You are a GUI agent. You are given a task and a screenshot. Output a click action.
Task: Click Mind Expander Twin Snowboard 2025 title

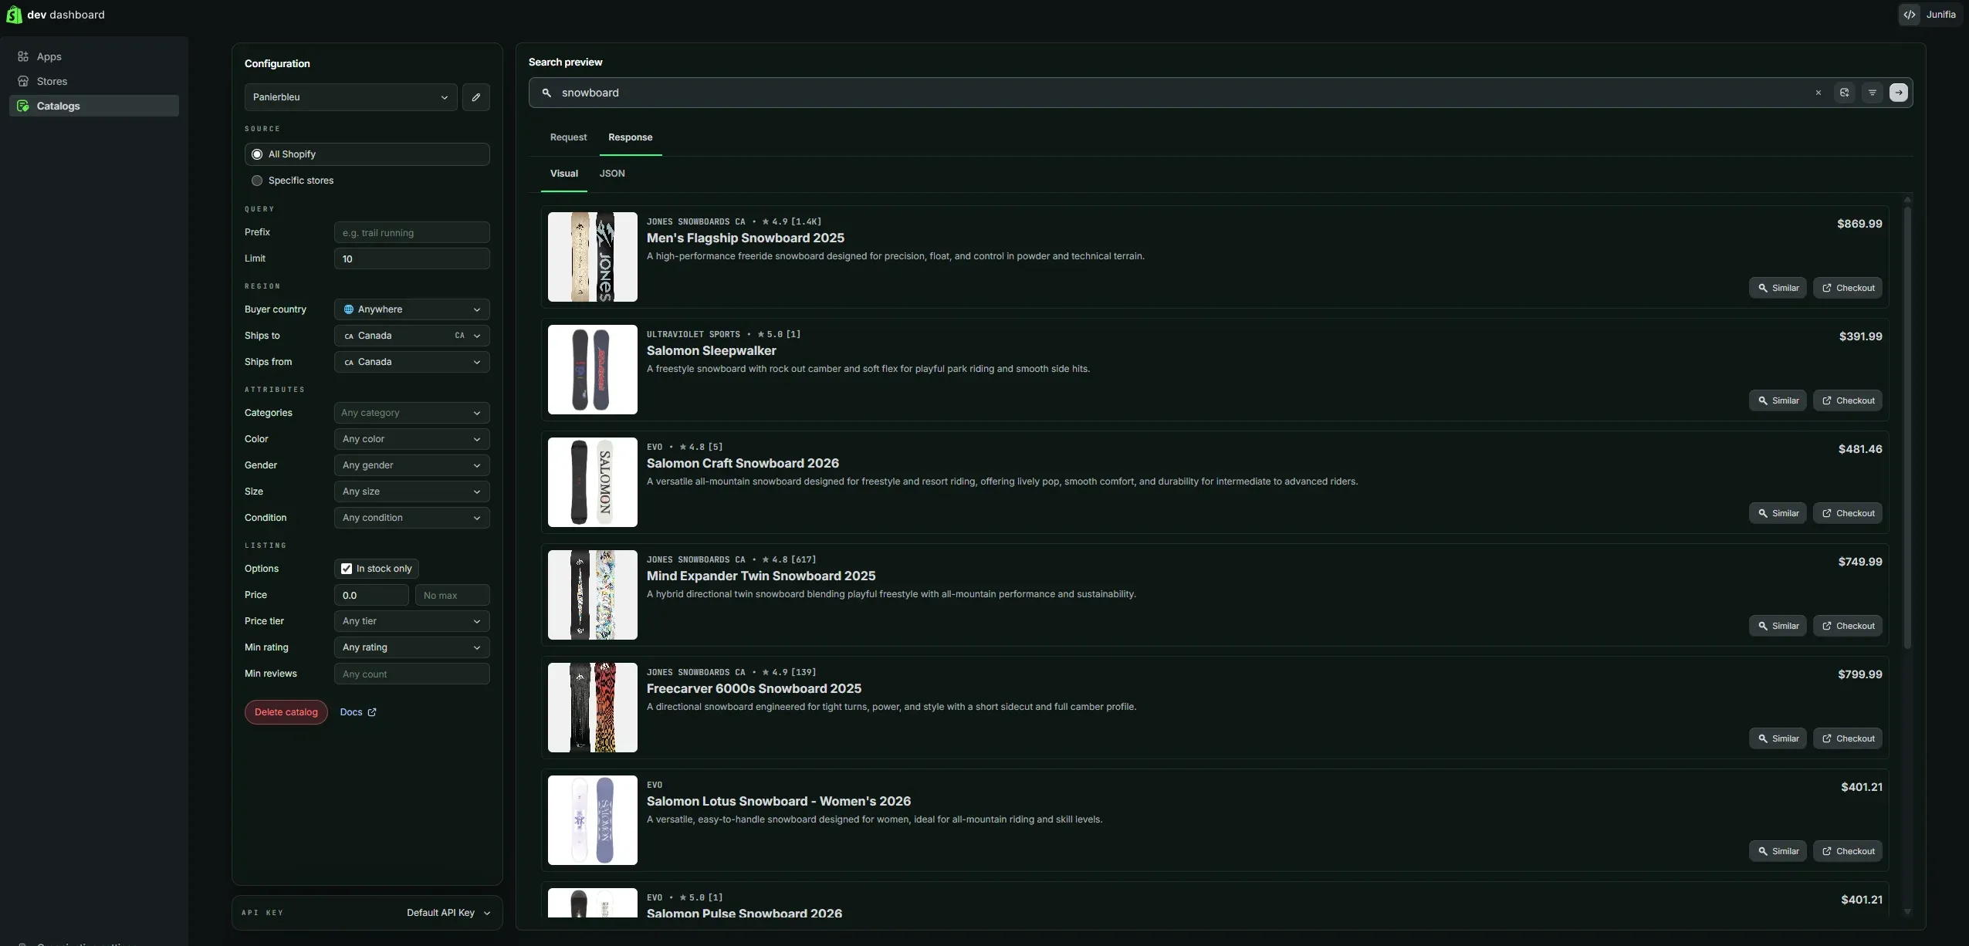(x=761, y=576)
